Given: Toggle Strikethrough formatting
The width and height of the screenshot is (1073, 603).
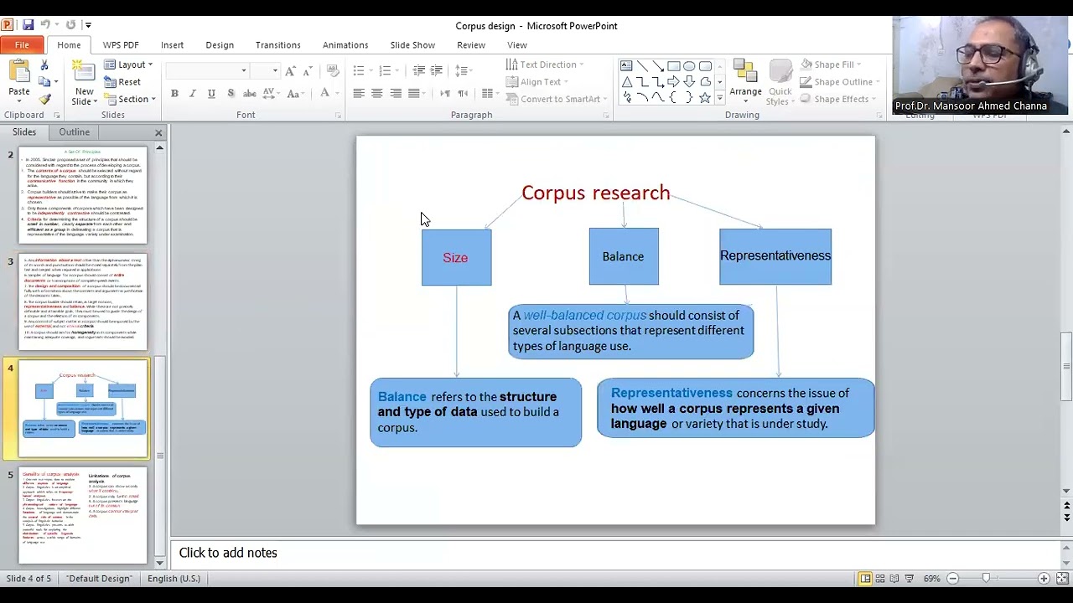Looking at the screenshot, I should 249,94.
